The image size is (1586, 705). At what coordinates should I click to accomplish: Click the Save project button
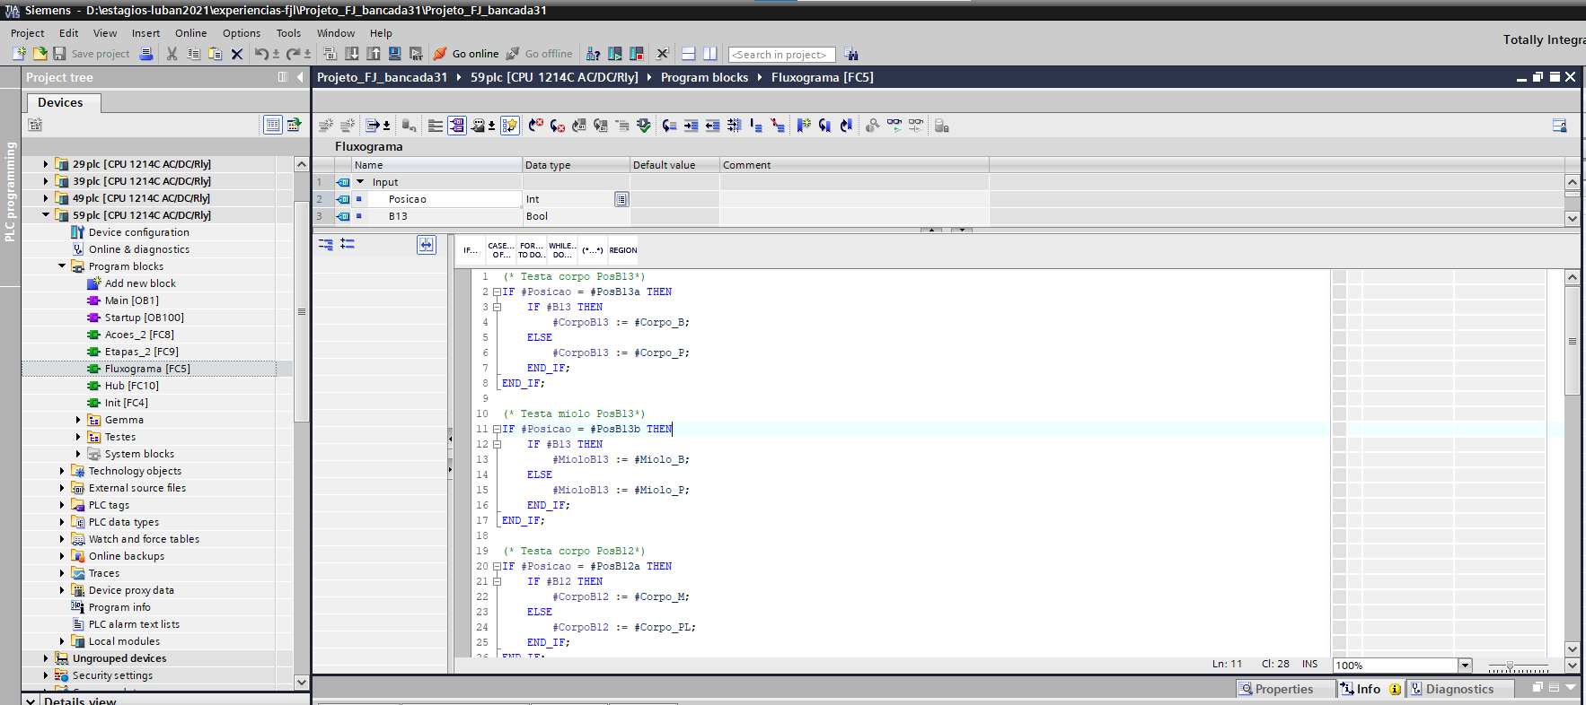[92, 54]
